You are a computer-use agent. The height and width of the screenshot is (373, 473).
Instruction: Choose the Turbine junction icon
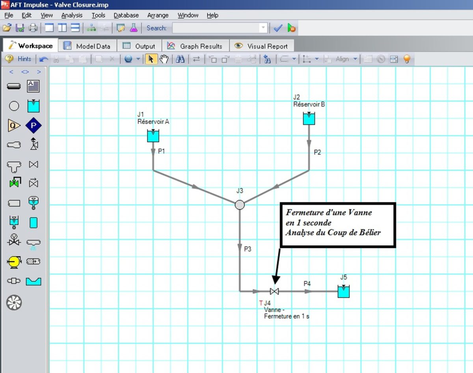[x=14, y=302]
